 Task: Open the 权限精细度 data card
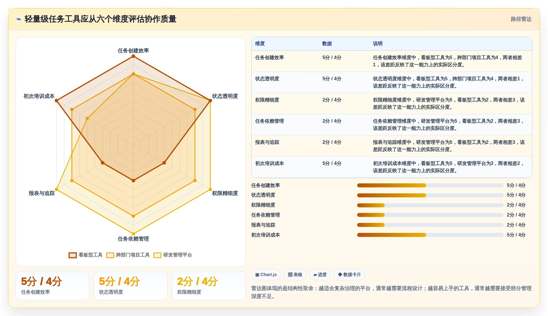208,286
